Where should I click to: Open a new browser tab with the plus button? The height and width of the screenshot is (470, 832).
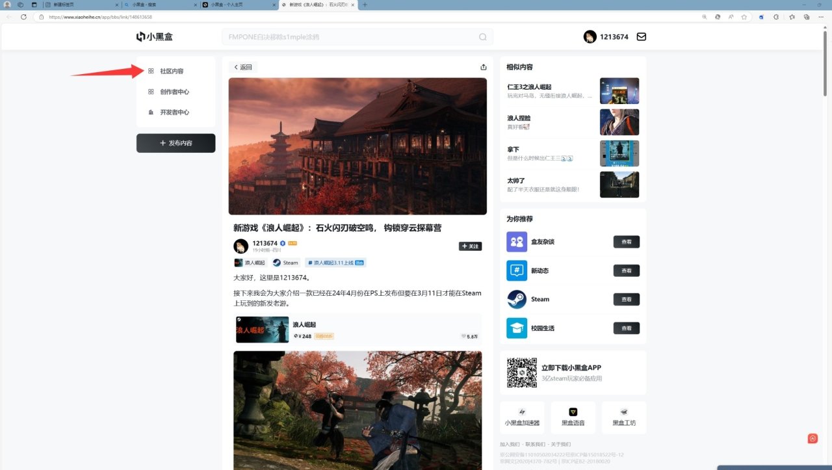(365, 5)
